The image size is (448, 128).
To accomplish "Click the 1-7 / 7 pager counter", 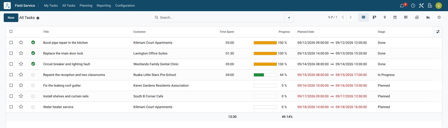I will [333, 17].
